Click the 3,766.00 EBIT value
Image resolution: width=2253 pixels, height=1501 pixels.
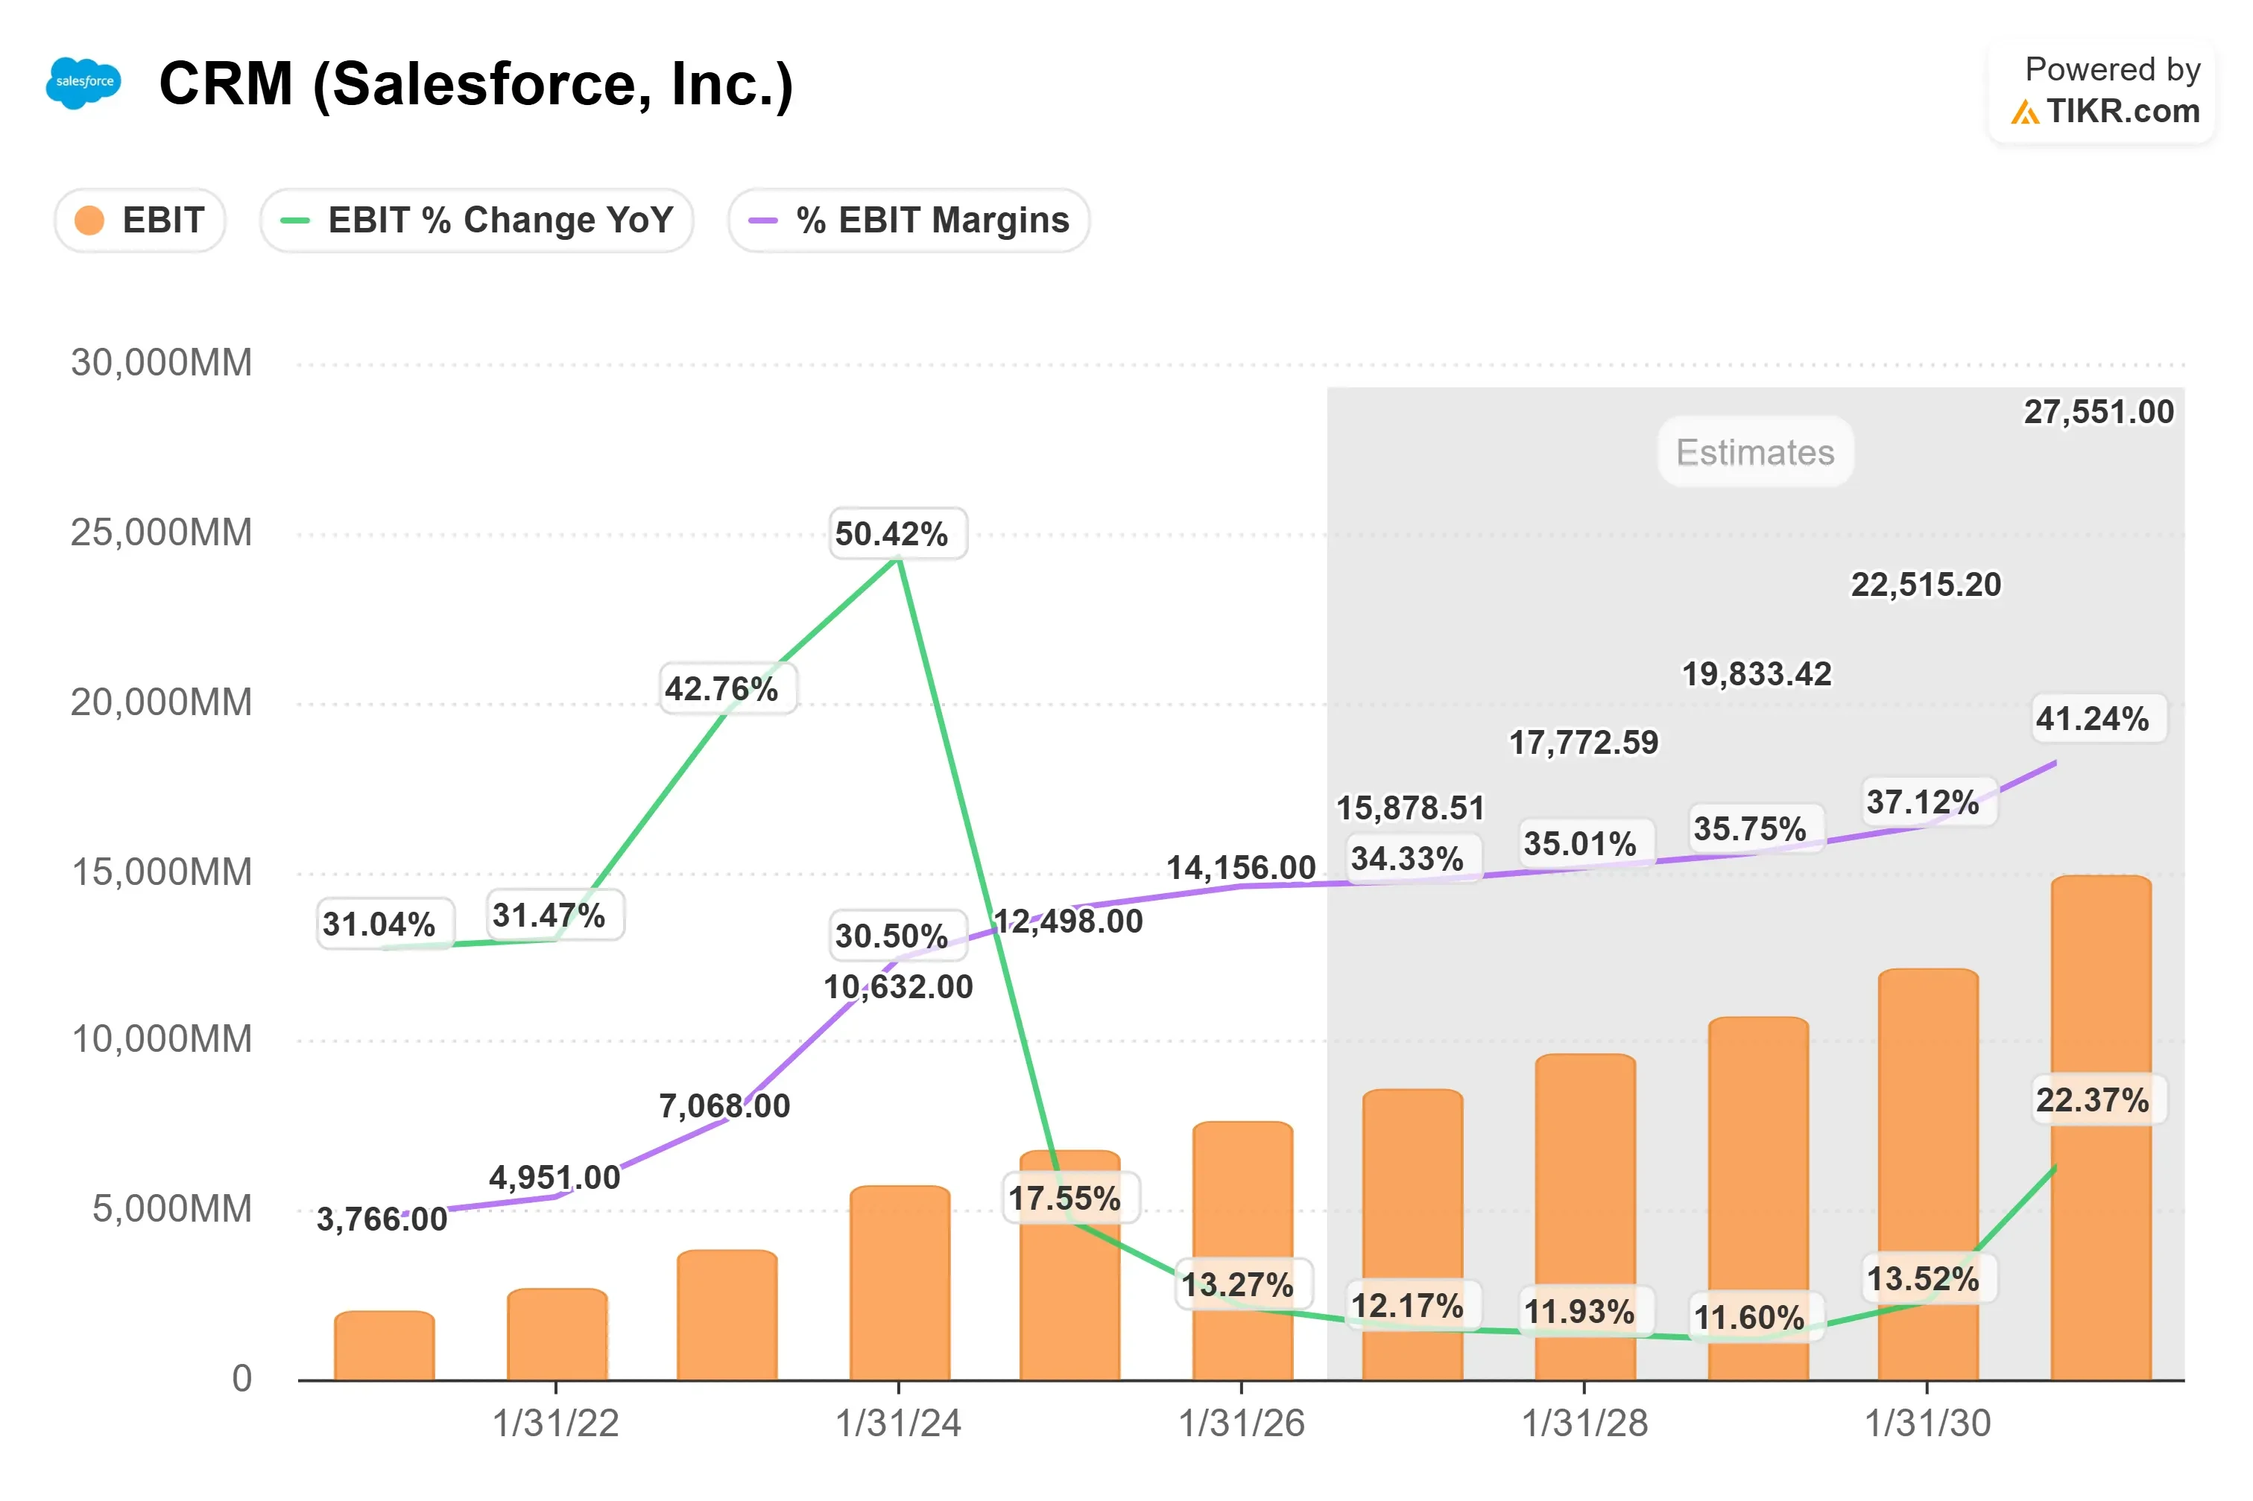(x=382, y=1219)
